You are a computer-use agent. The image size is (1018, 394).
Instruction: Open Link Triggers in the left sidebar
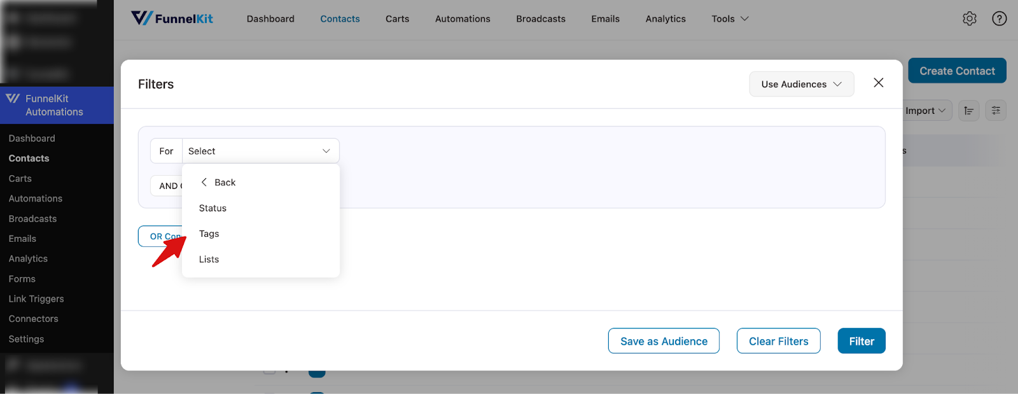(x=36, y=299)
